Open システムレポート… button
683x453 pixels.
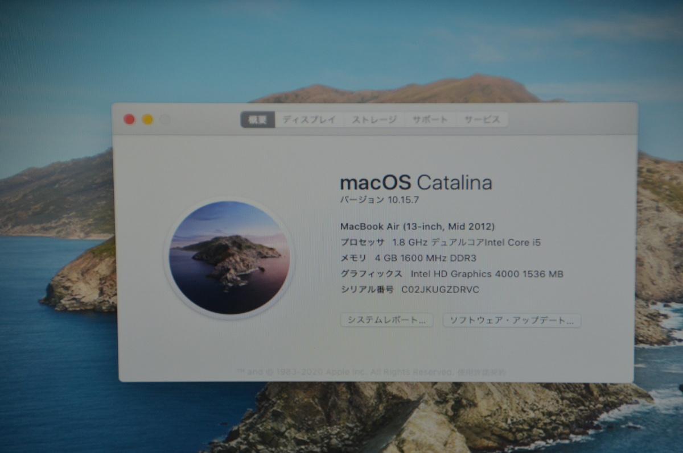coord(387,320)
